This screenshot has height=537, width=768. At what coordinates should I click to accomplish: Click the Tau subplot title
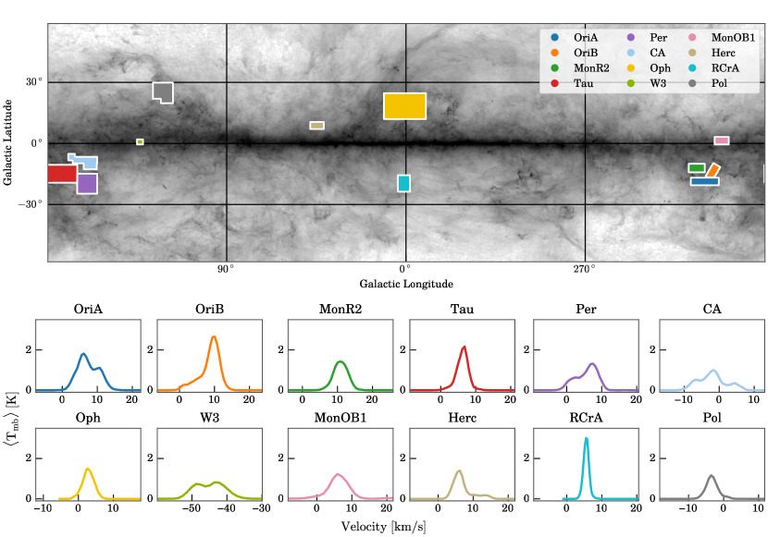tap(463, 310)
